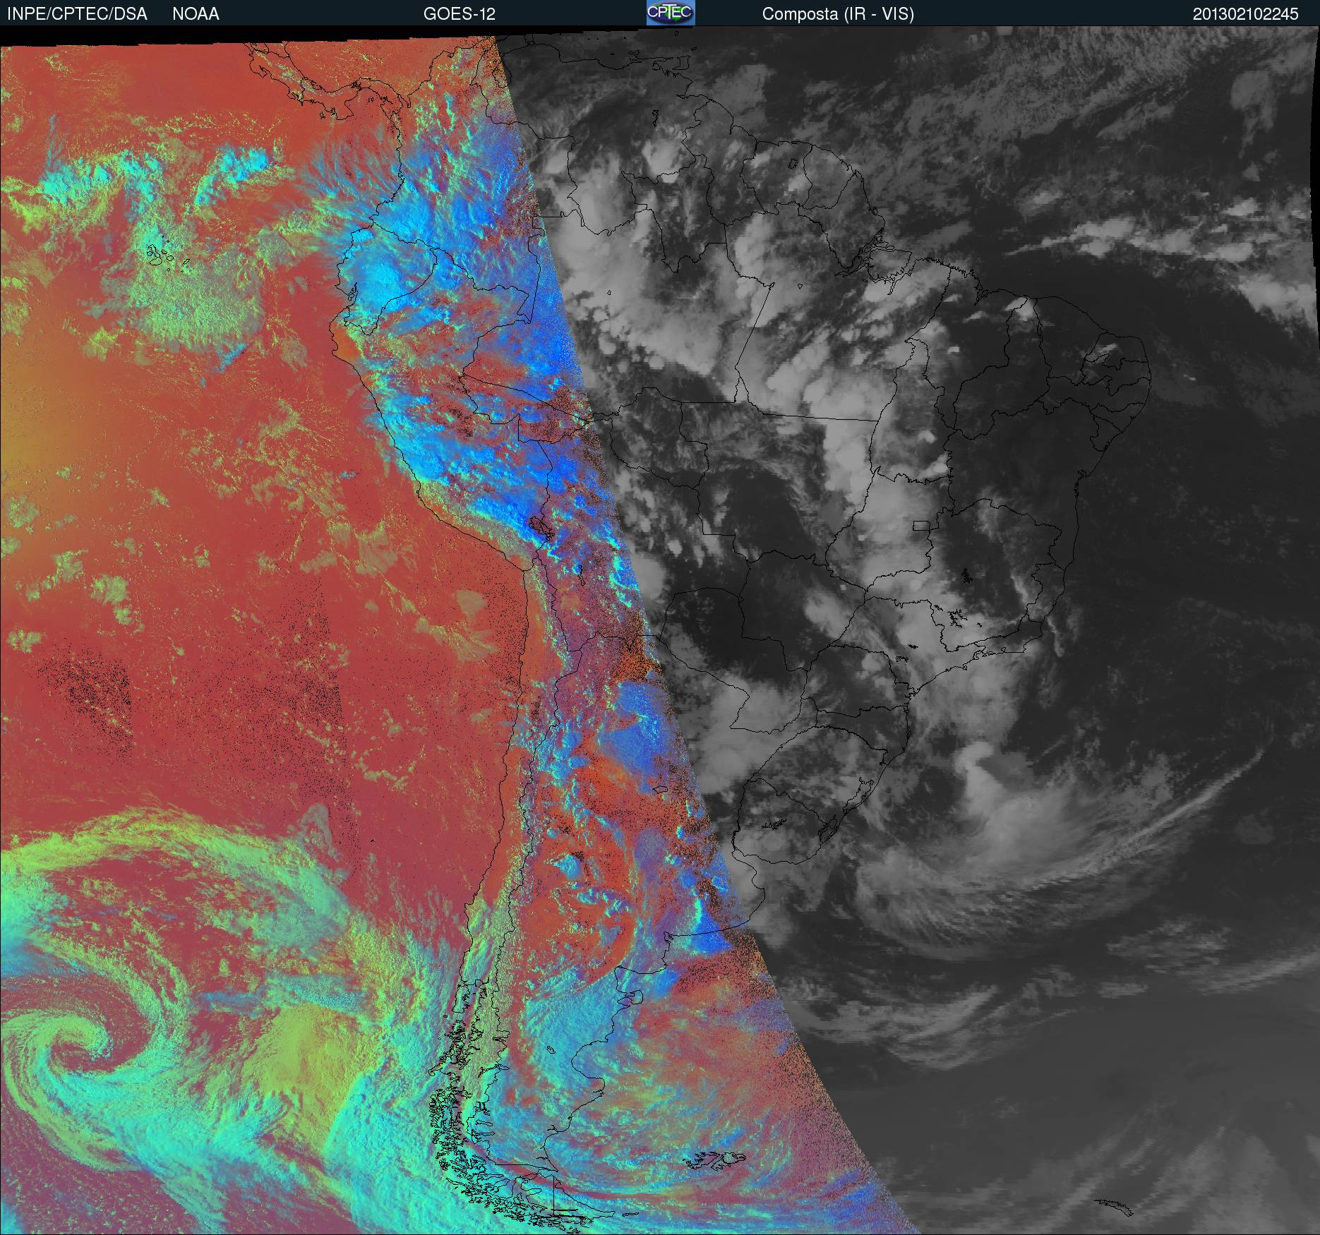Click the timestamp 201302102245
This screenshot has width=1320, height=1235.
tap(1245, 14)
